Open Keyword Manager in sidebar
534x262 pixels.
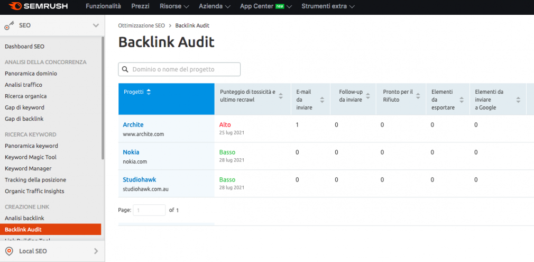pyautogui.click(x=28, y=168)
